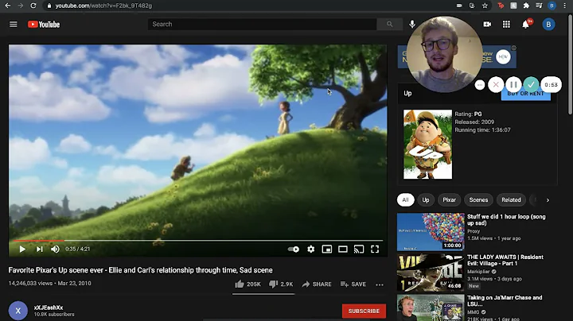Viewport: 573px width, 321px height.
Task: Open the xXJEashXx channel name link
Action: coord(49,307)
